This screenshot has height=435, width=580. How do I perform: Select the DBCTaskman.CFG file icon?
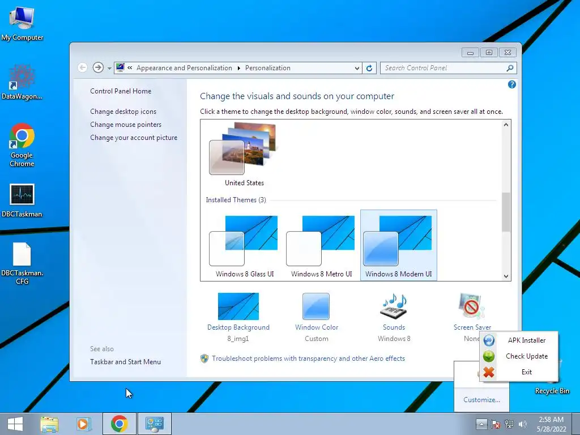(x=22, y=263)
